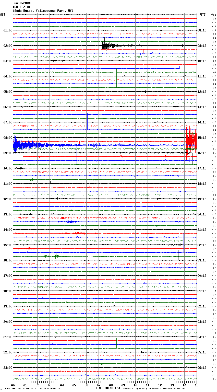Select the 07:00 MST time label

8,122
